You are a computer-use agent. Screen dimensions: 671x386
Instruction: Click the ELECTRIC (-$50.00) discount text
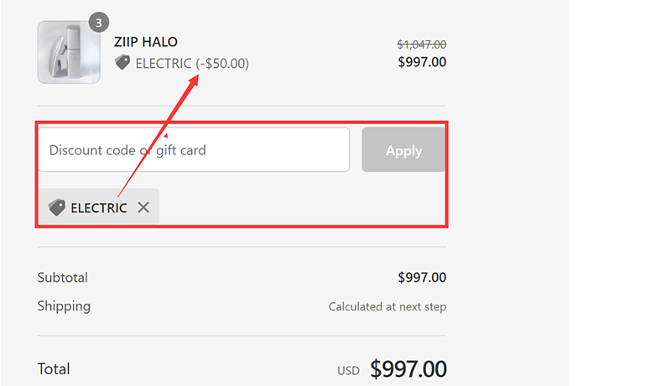click(192, 63)
